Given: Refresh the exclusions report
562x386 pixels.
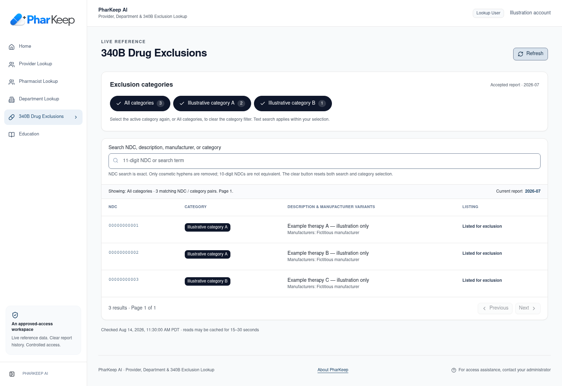Looking at the screenshot, I should click(530, 54).
